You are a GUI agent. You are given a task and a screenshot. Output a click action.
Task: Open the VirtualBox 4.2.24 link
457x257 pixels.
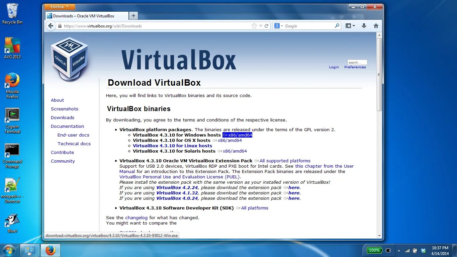(177, 187)
